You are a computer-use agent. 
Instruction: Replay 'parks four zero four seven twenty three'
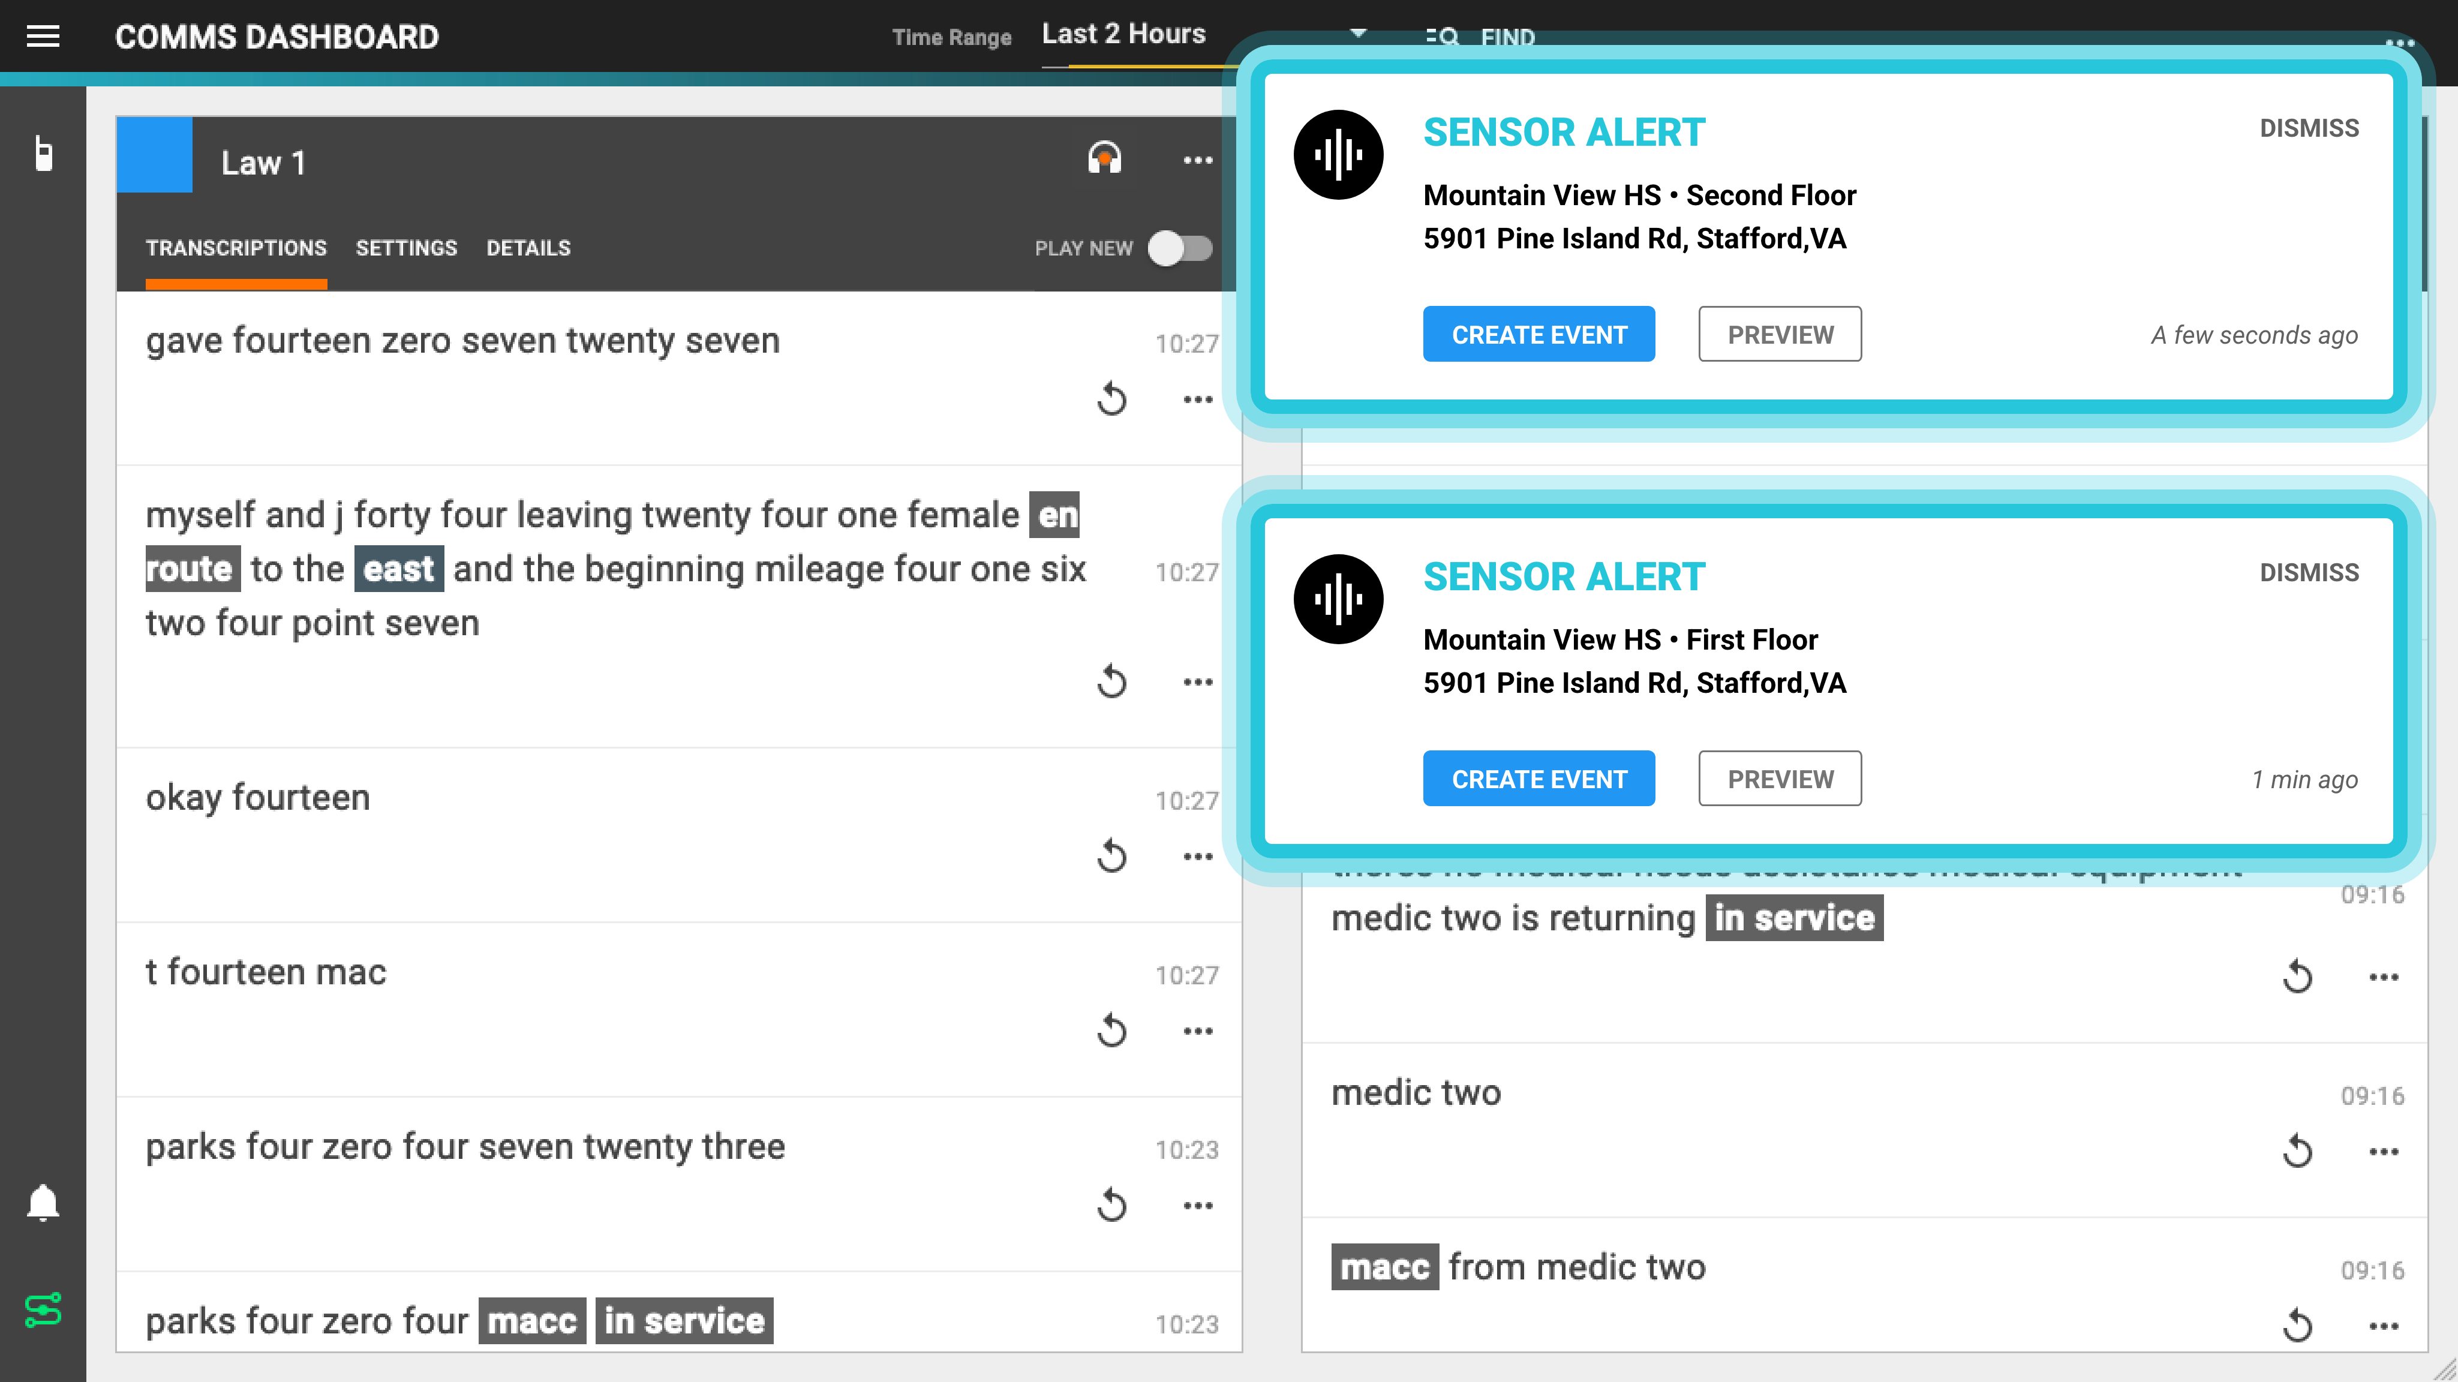click(x=1111, y=1206)
